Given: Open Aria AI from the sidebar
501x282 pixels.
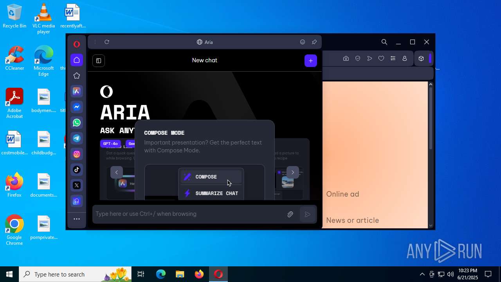Looking at the screenshot, I should tap(77, 91).
